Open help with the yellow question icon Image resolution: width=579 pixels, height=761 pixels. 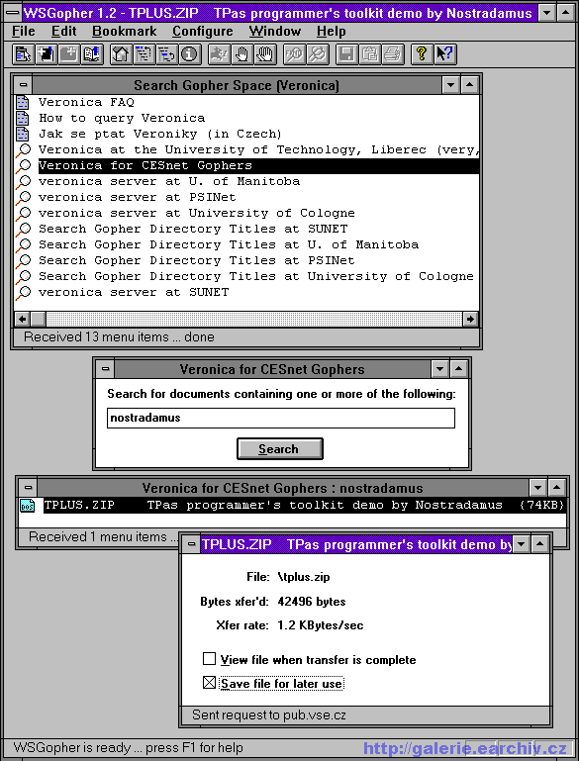coord(422,54)
